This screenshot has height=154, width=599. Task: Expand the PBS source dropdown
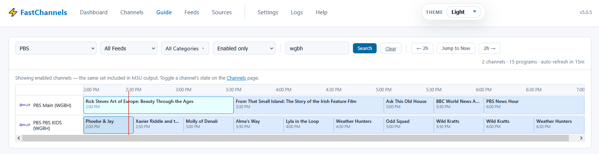[56, 48]
